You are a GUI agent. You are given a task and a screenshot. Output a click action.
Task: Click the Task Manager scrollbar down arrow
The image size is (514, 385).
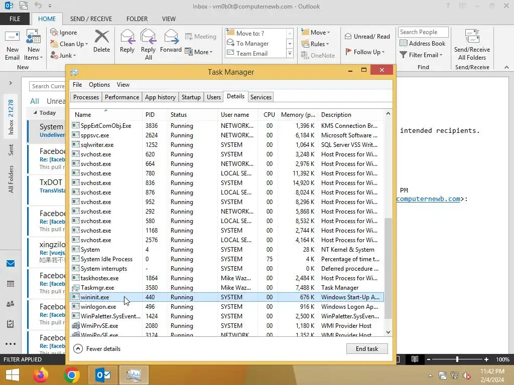point(388,332)
